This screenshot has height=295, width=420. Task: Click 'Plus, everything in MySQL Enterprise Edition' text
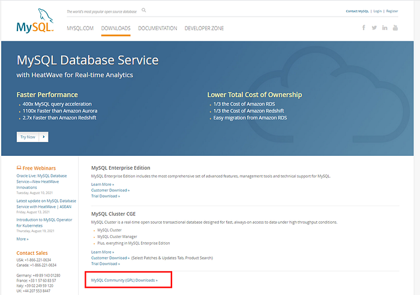coord(134,243)
